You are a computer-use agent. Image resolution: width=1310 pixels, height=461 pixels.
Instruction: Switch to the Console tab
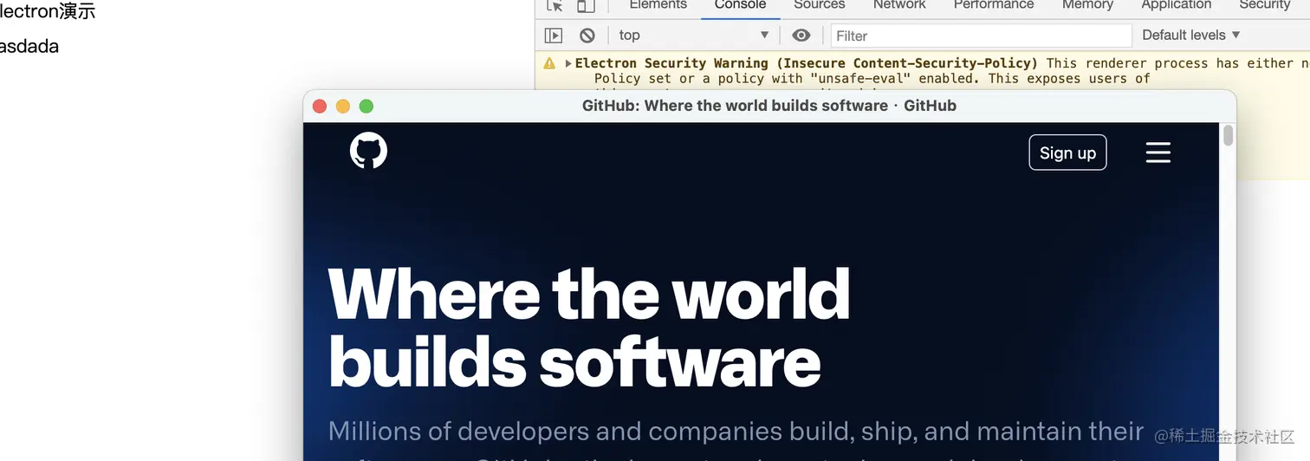[740, 5]
